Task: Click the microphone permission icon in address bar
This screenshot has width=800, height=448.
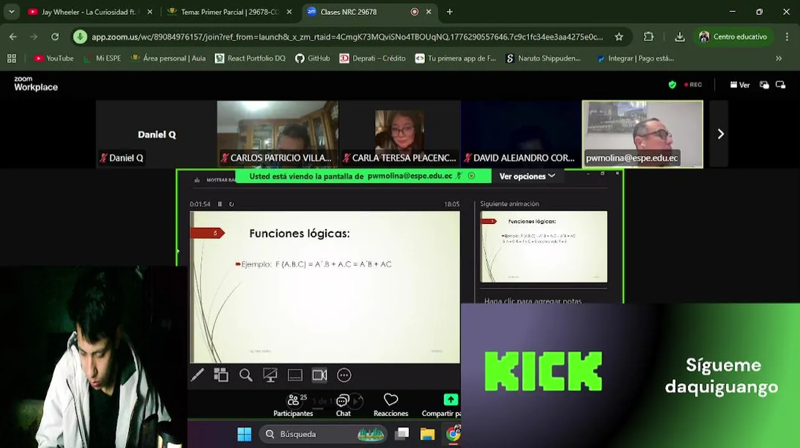Action: click(80, 37)
